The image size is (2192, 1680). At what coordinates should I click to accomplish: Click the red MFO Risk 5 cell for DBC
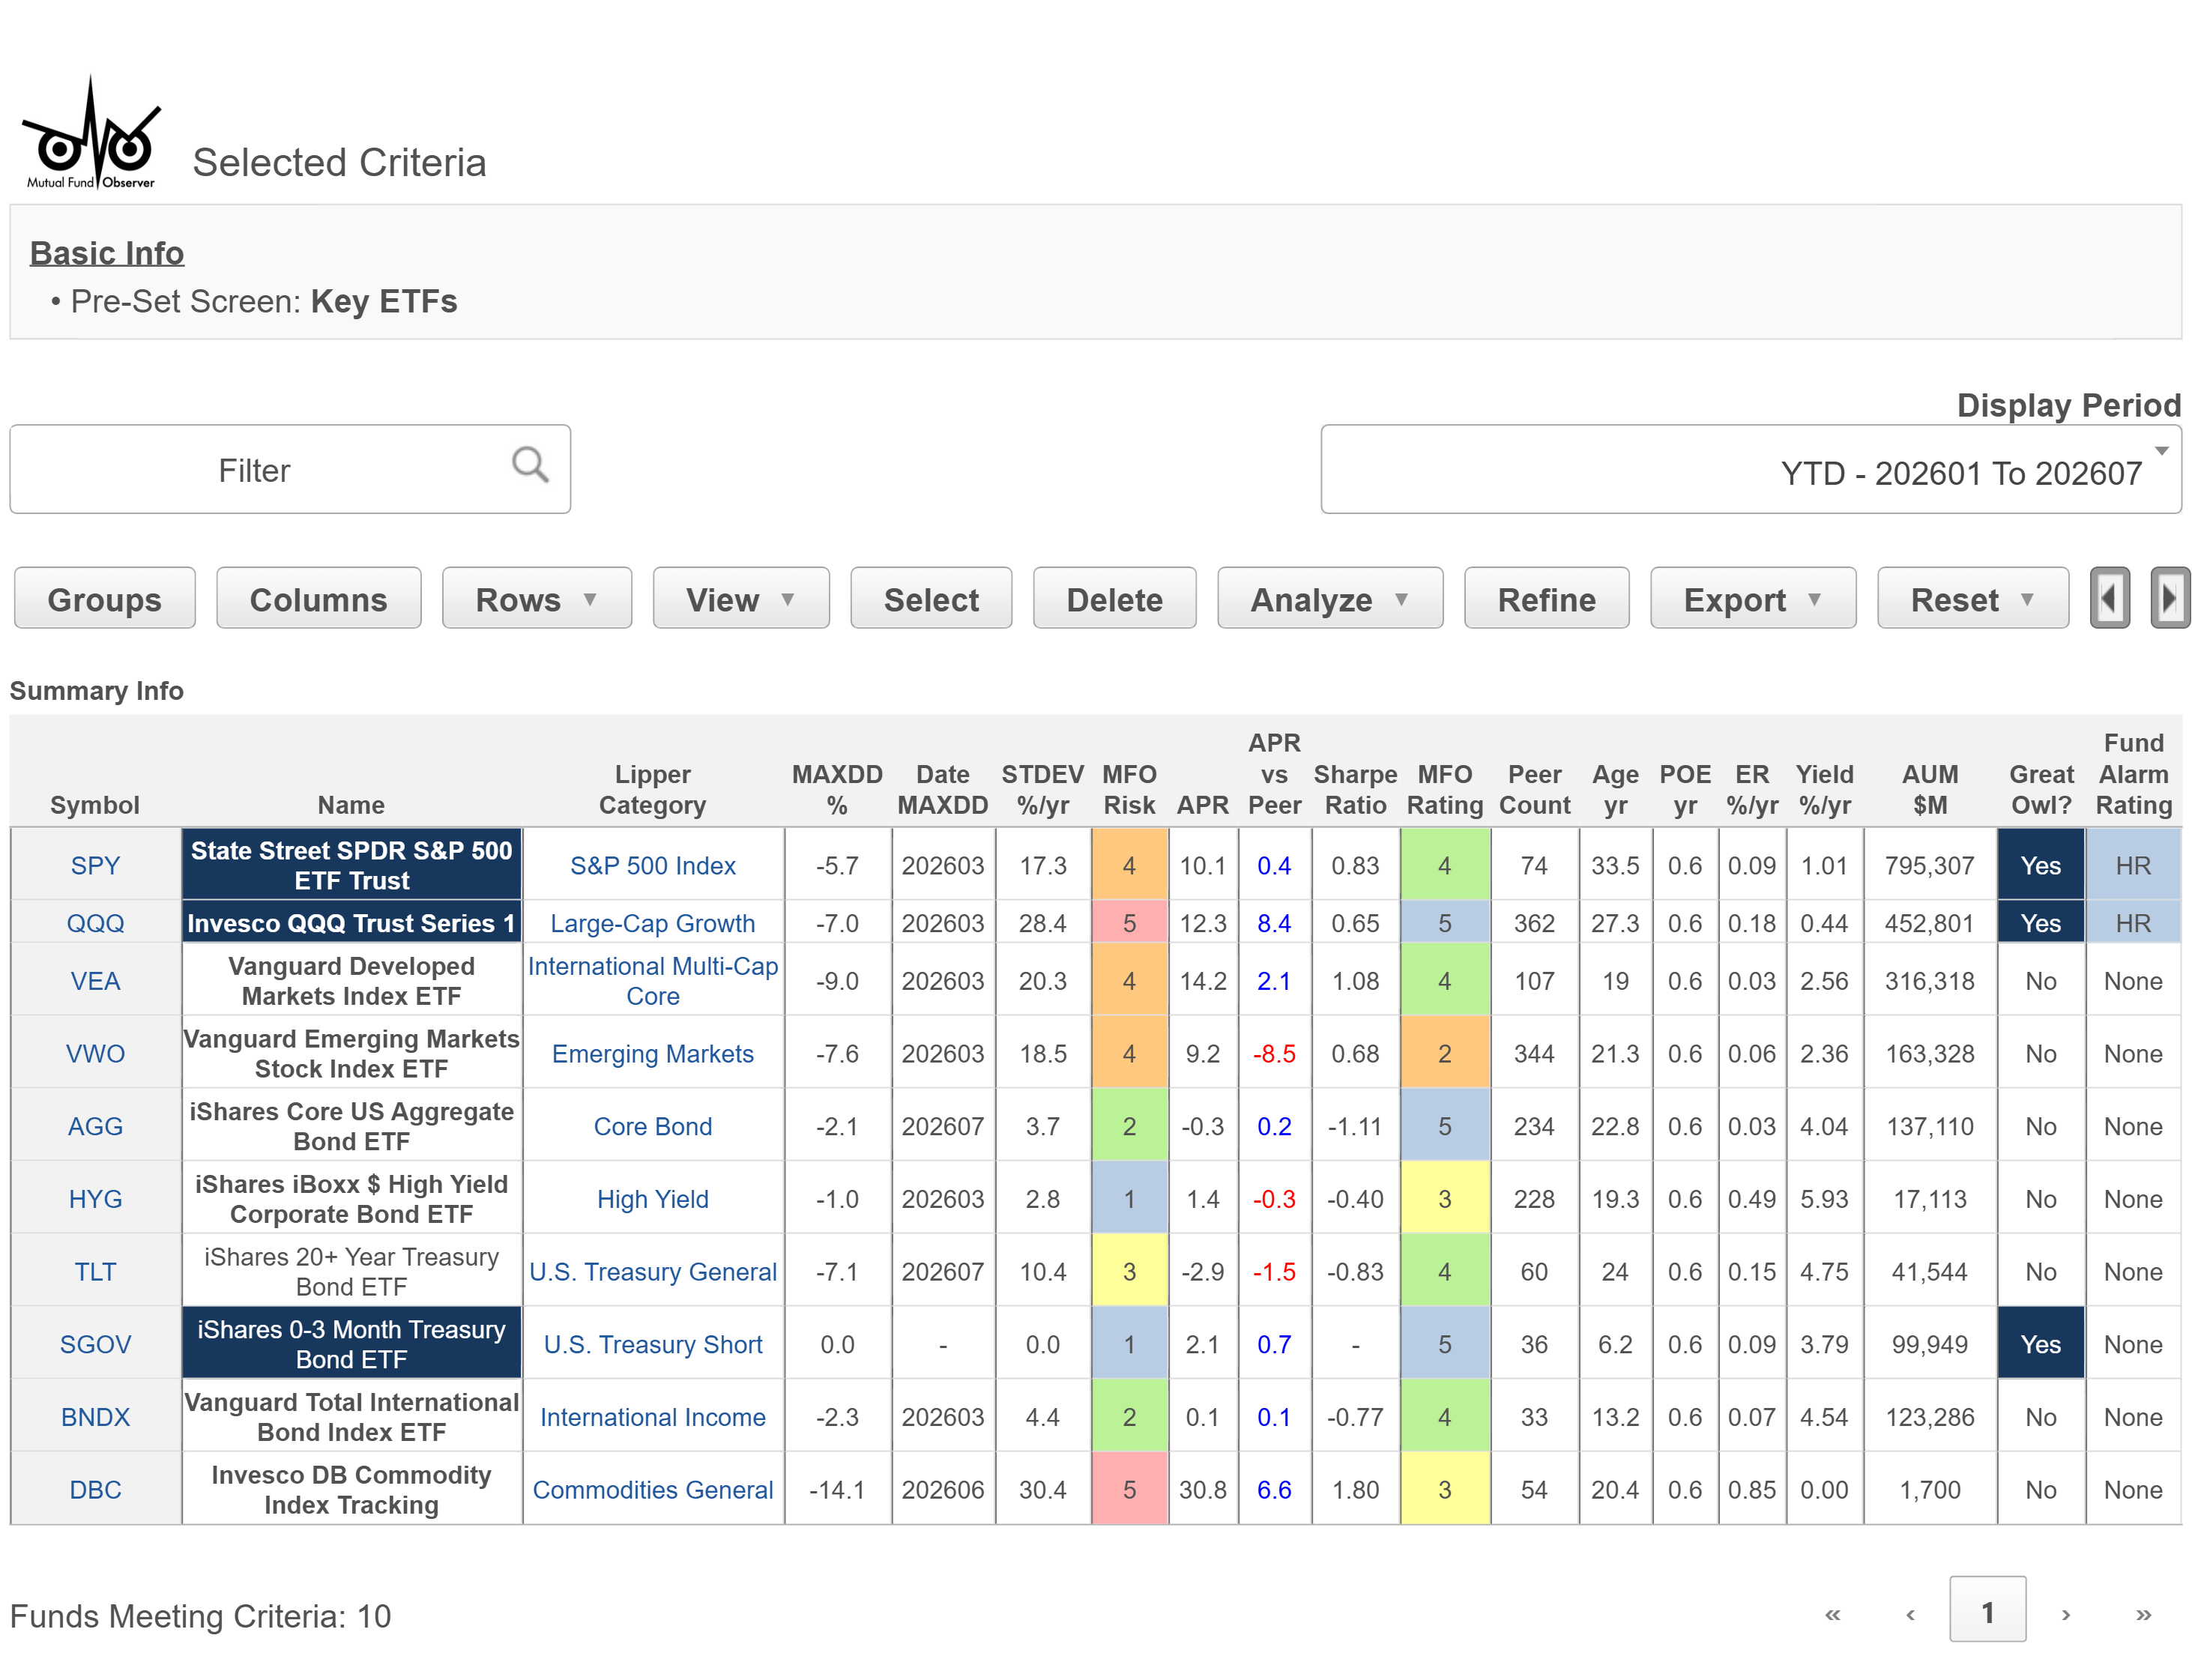pos(1129,1489)
